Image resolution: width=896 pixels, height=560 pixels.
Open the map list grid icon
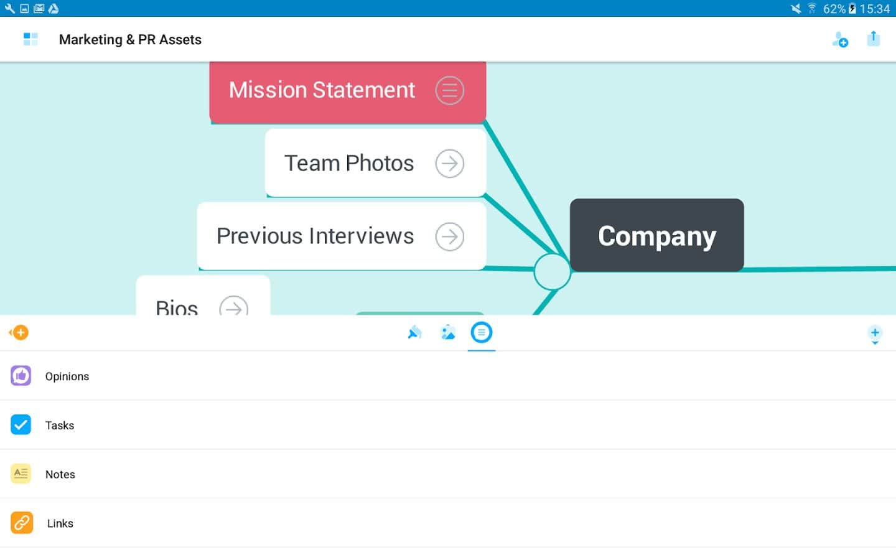(x=30, y=39)
